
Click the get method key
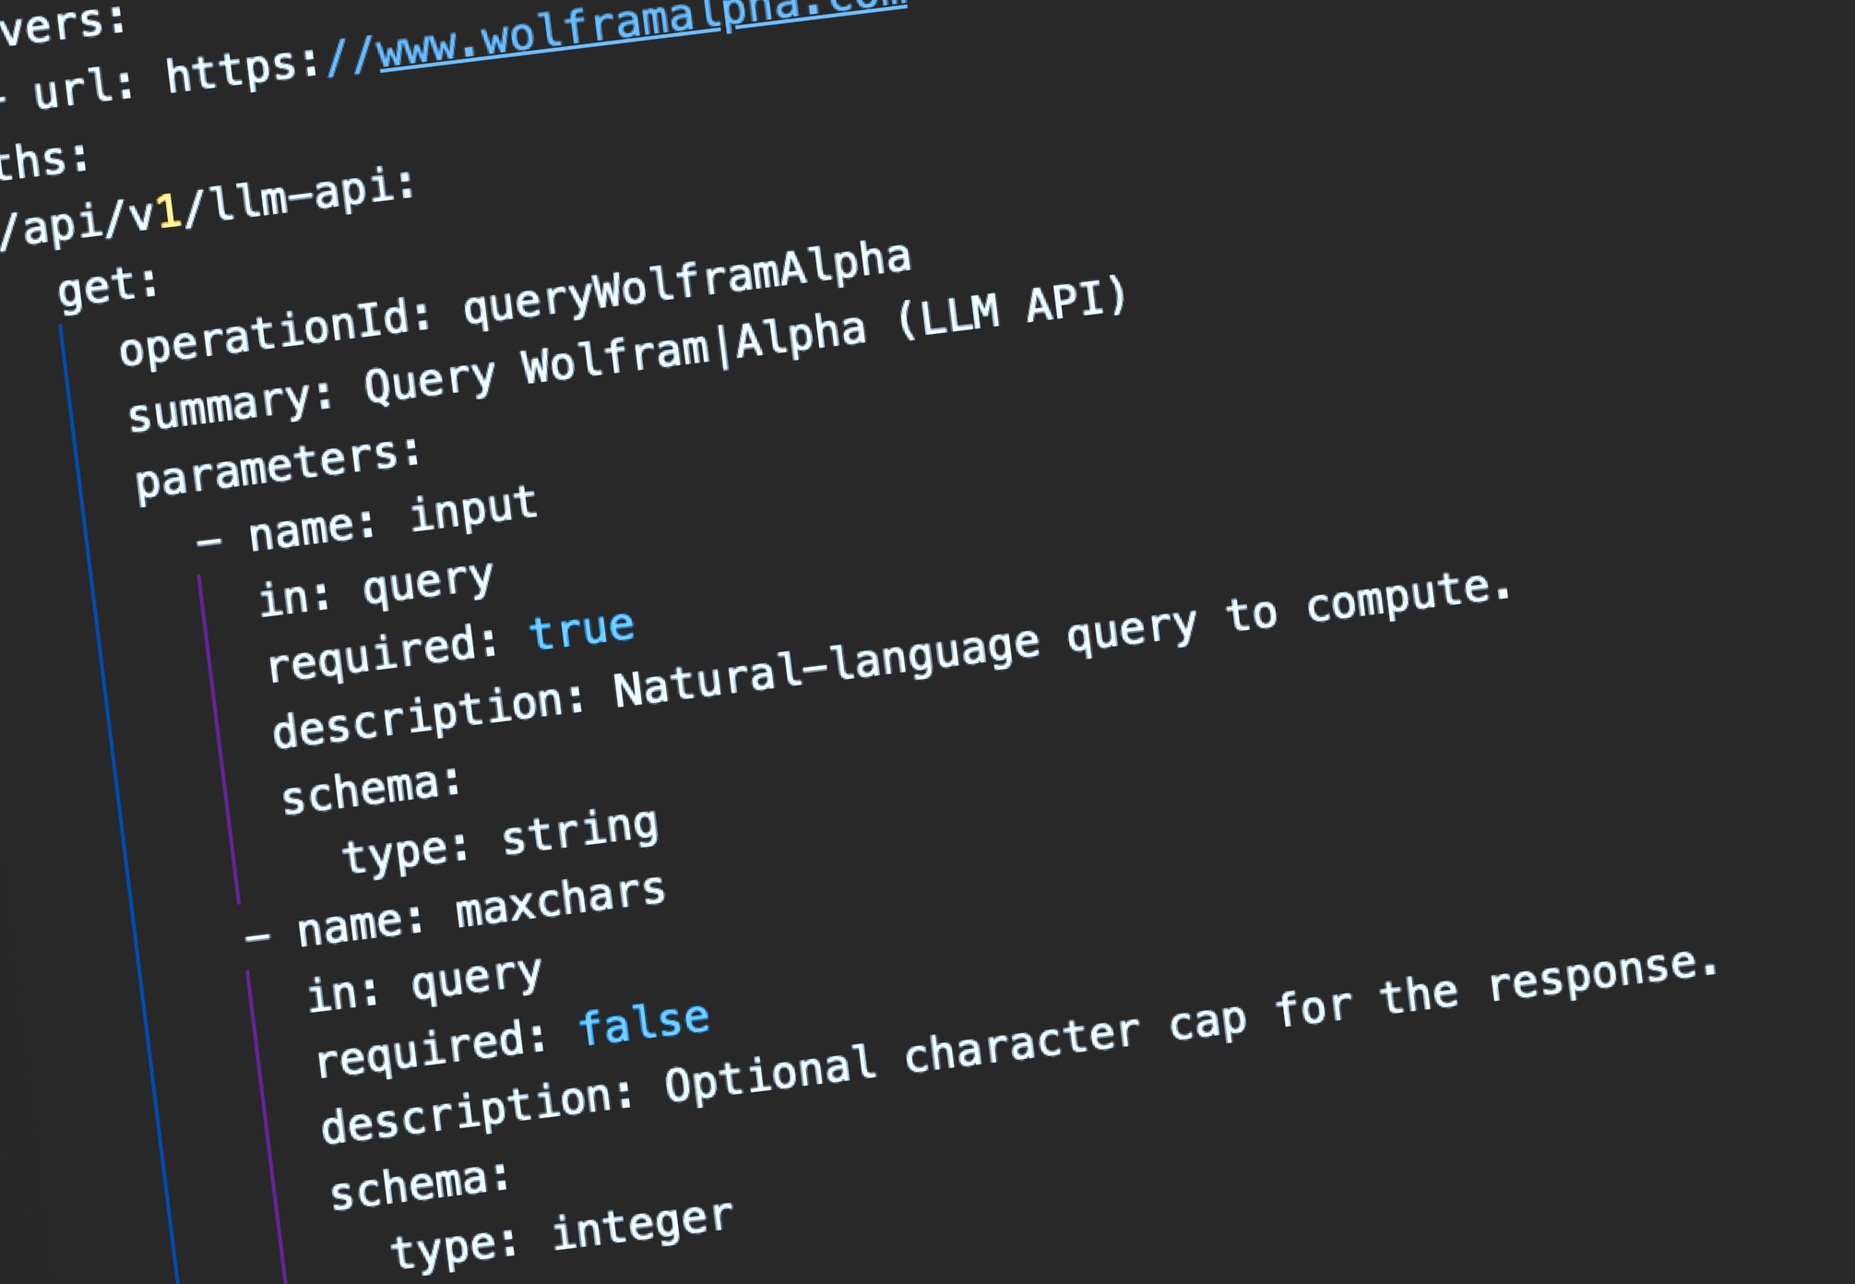tap(106, 287)
